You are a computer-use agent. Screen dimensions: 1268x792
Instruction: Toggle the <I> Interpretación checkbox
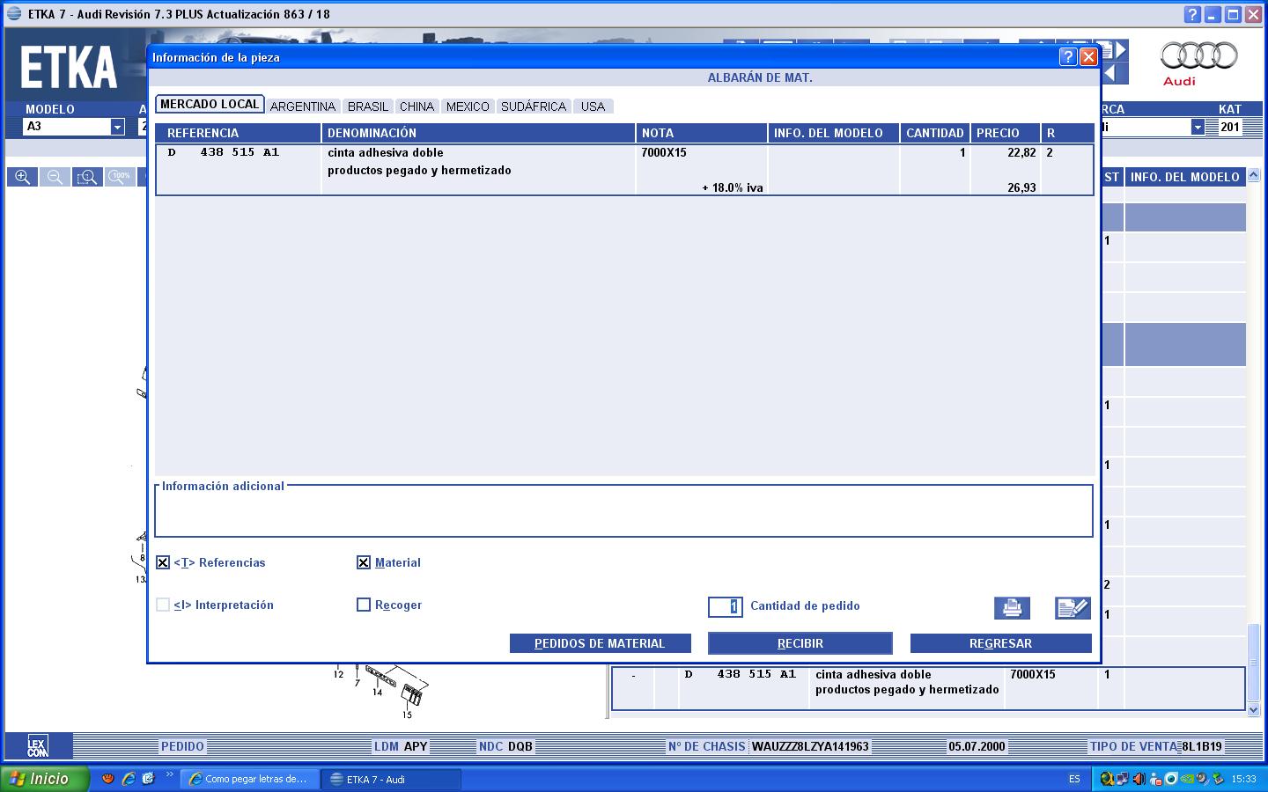pos(163,605)
